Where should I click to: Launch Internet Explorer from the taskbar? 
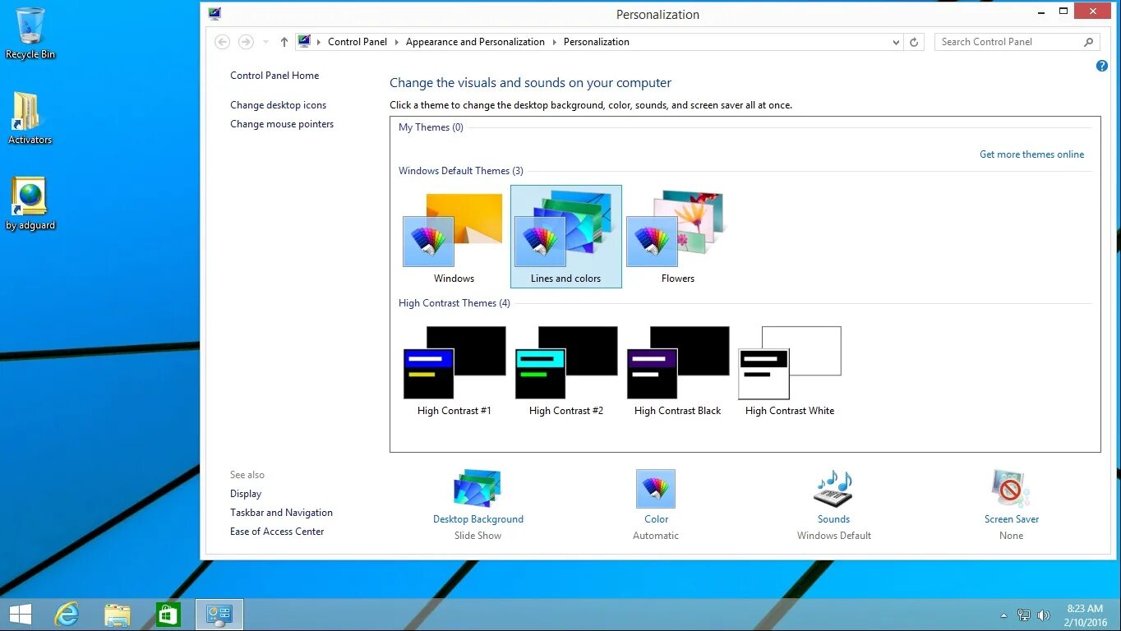[x=67, y=615]
